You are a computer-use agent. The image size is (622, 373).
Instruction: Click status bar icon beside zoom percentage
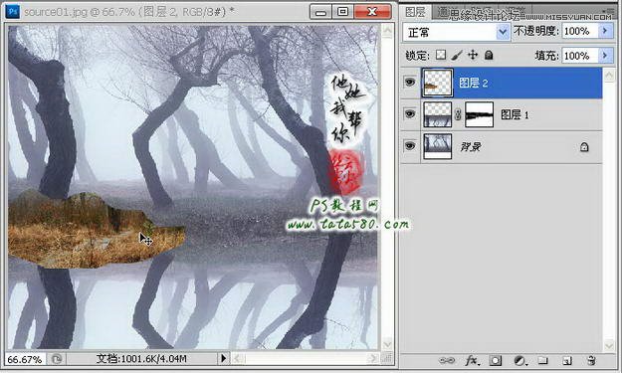pyautogui.click(x=57, y=359)
